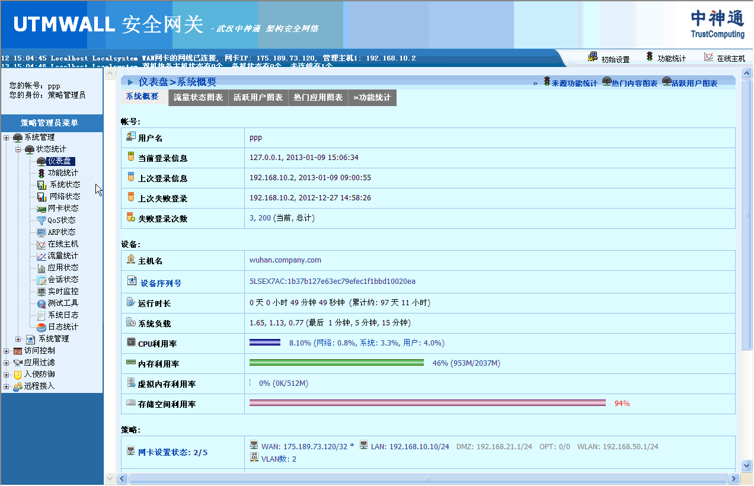
Task: Select 网络状态 in the sidebar tree
Action: 64,197
